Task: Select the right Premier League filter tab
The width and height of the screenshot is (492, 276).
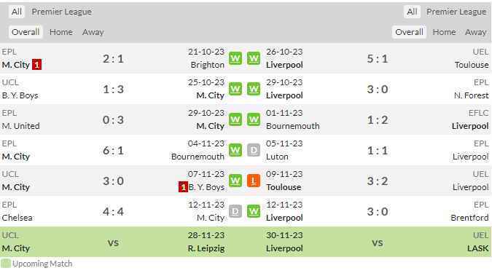Action: pyautogui.click(x=456, y=12)
